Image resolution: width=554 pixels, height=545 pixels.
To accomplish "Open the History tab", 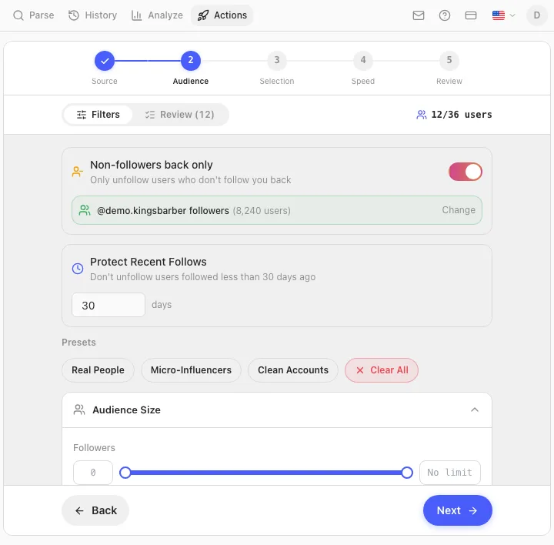I will tap(93, 15).
